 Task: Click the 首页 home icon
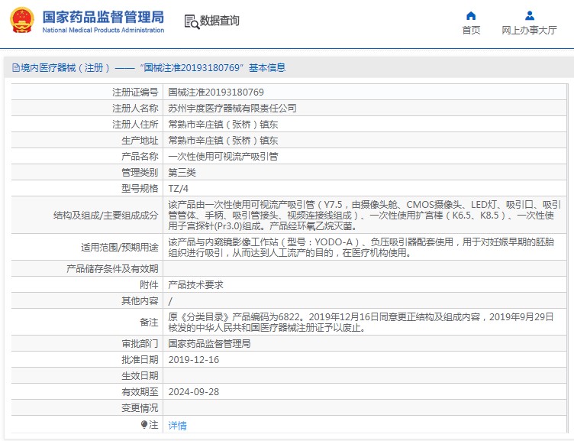point(471,16)
